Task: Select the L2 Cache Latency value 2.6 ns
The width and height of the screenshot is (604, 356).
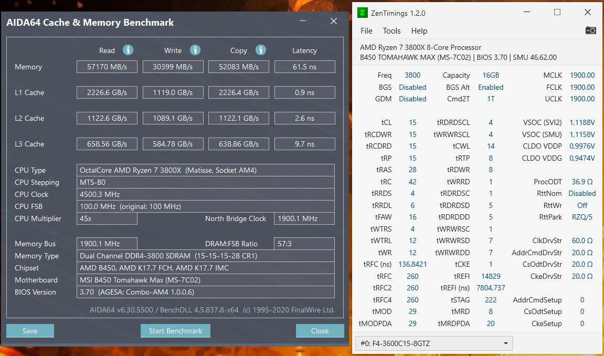Action: point(305,118)
